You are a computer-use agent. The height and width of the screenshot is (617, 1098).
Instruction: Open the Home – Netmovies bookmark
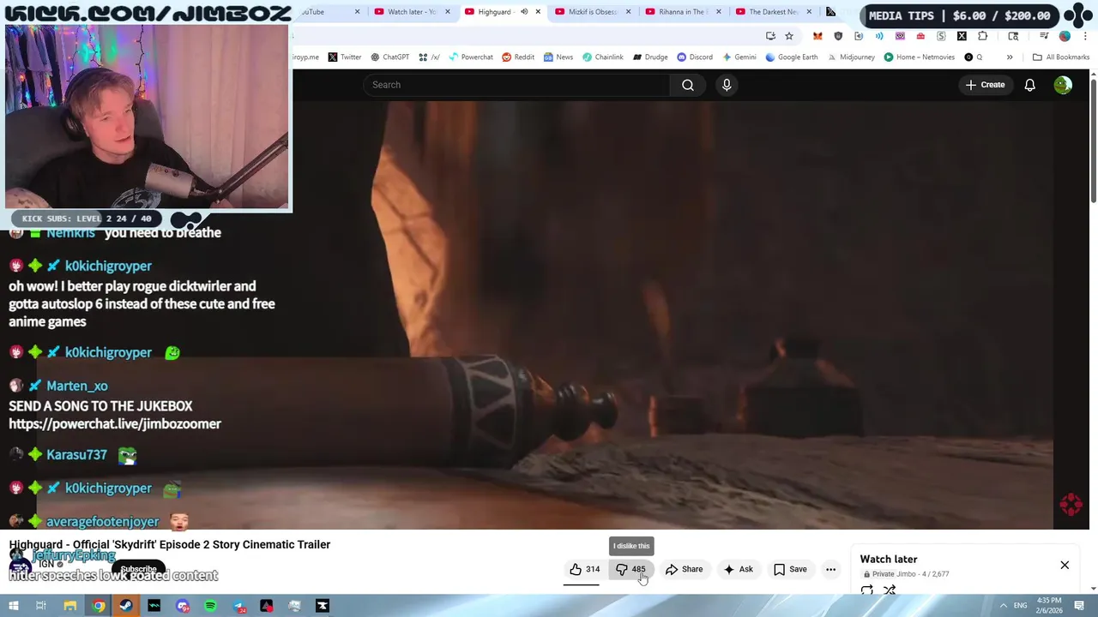coord(919,57)
